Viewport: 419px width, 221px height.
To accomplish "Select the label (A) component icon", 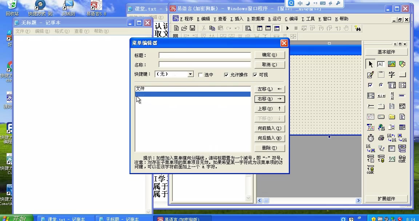I will 381,64.
